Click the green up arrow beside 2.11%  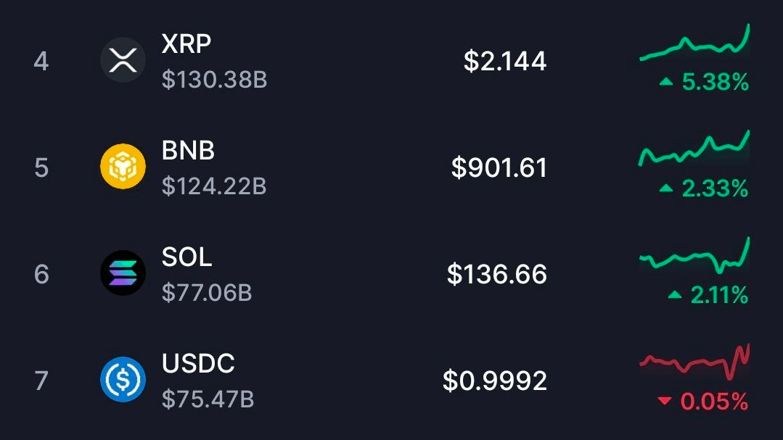[x=674, y=295]
